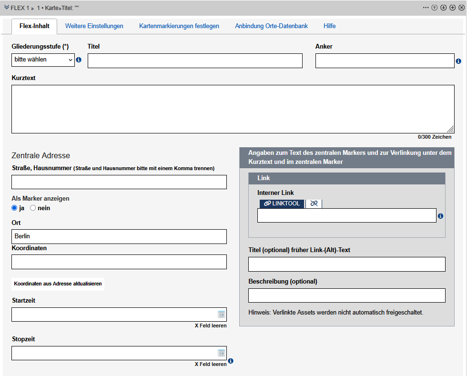This screenshot has width=467, height=376.
Task: Switch to the Weitere Einstellungen tab
Action: point(94,26)
